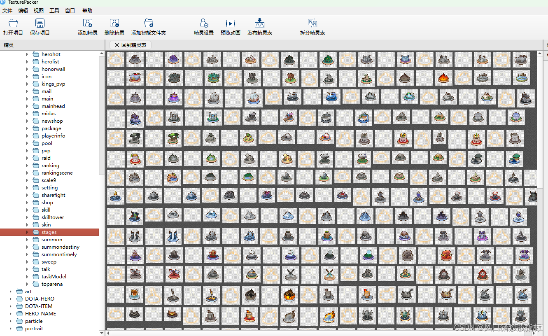Expand the honorwall folder arrow
Viewport: 548px width, 336px height.
pyautogui.click(x=27, y=69)
